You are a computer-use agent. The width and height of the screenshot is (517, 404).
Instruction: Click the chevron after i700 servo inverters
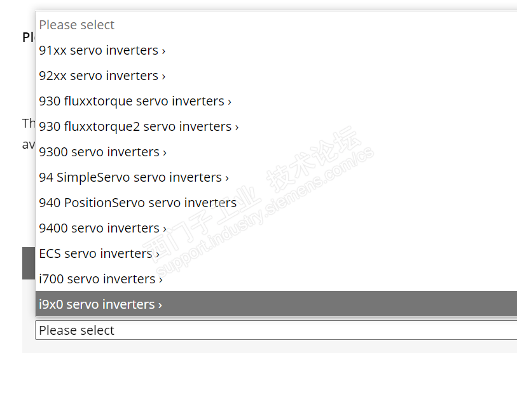pos(161,279)
